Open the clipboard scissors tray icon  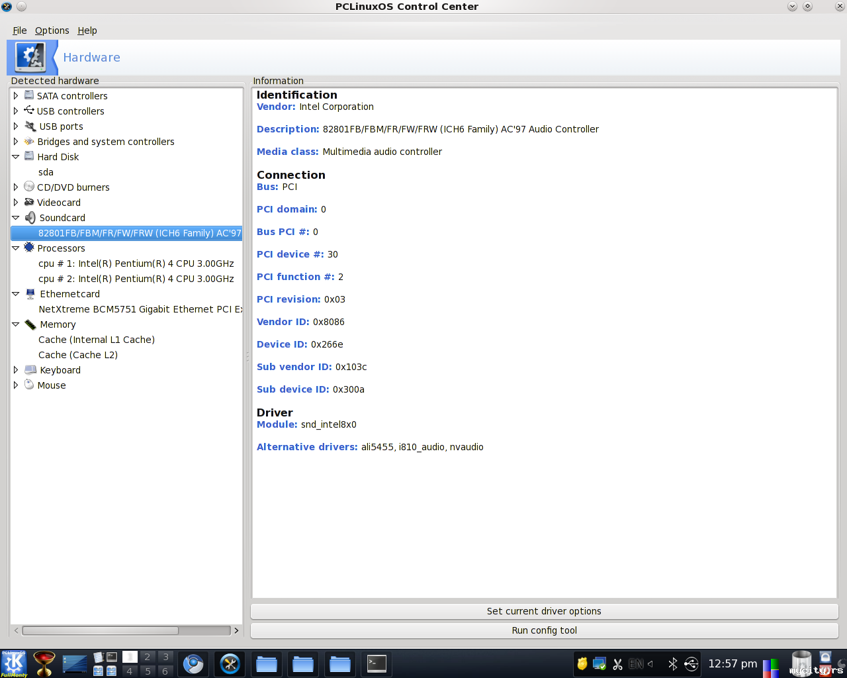click(617, 664)
